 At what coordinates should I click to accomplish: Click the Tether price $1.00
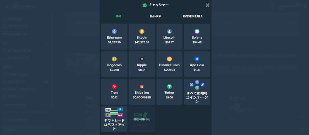[170, 97]
